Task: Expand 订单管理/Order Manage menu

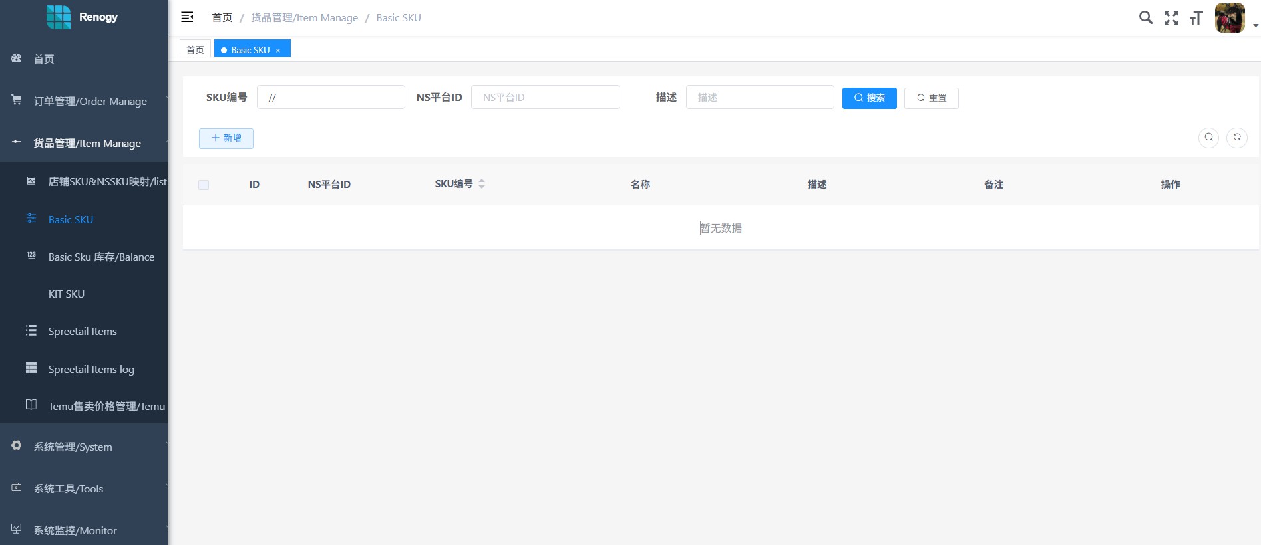Action: [90, 101]
